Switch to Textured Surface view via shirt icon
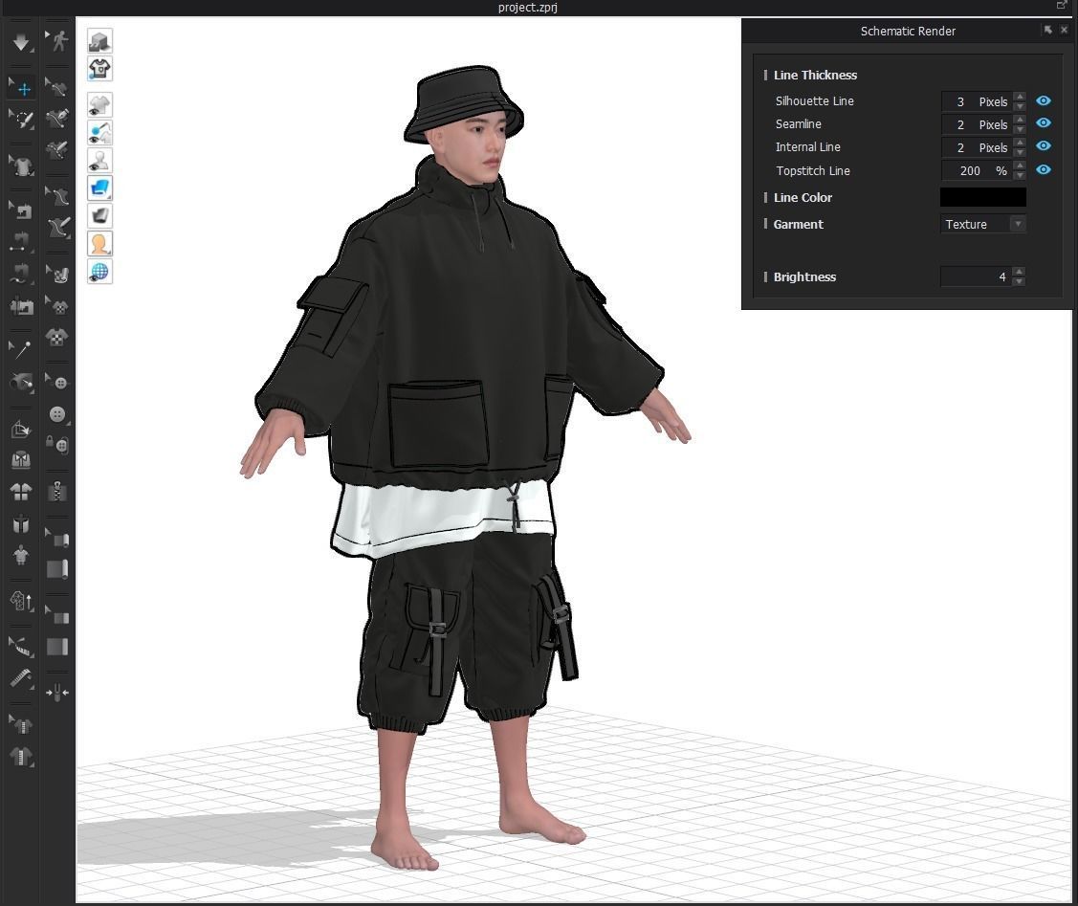This screenshot has width=1078, height=906. (99, 69)
